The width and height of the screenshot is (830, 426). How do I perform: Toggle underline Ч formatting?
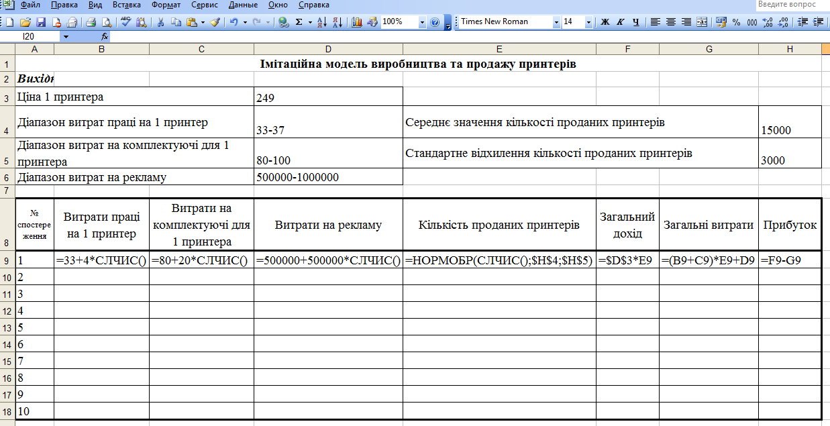click(636, 21)
